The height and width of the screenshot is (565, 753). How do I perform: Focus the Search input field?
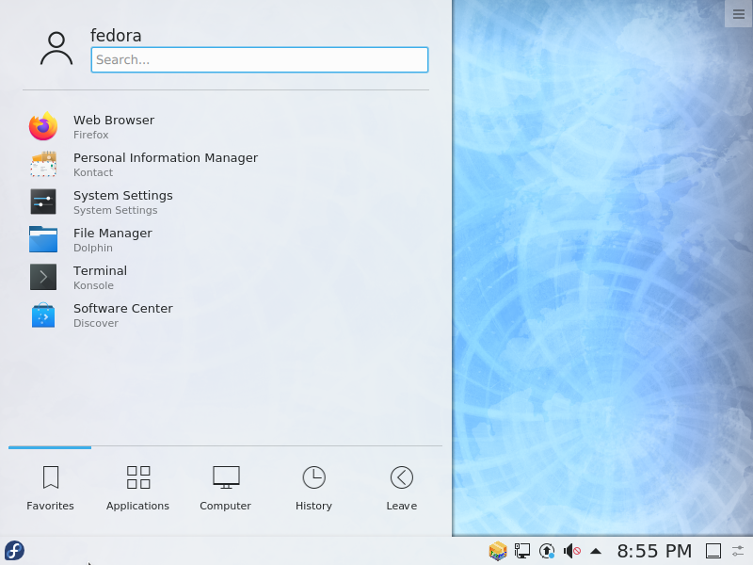(x=260, y=59)
